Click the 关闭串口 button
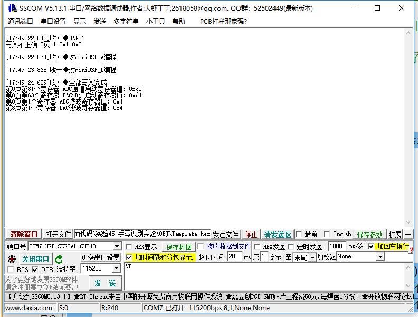 tap(35, 259)
